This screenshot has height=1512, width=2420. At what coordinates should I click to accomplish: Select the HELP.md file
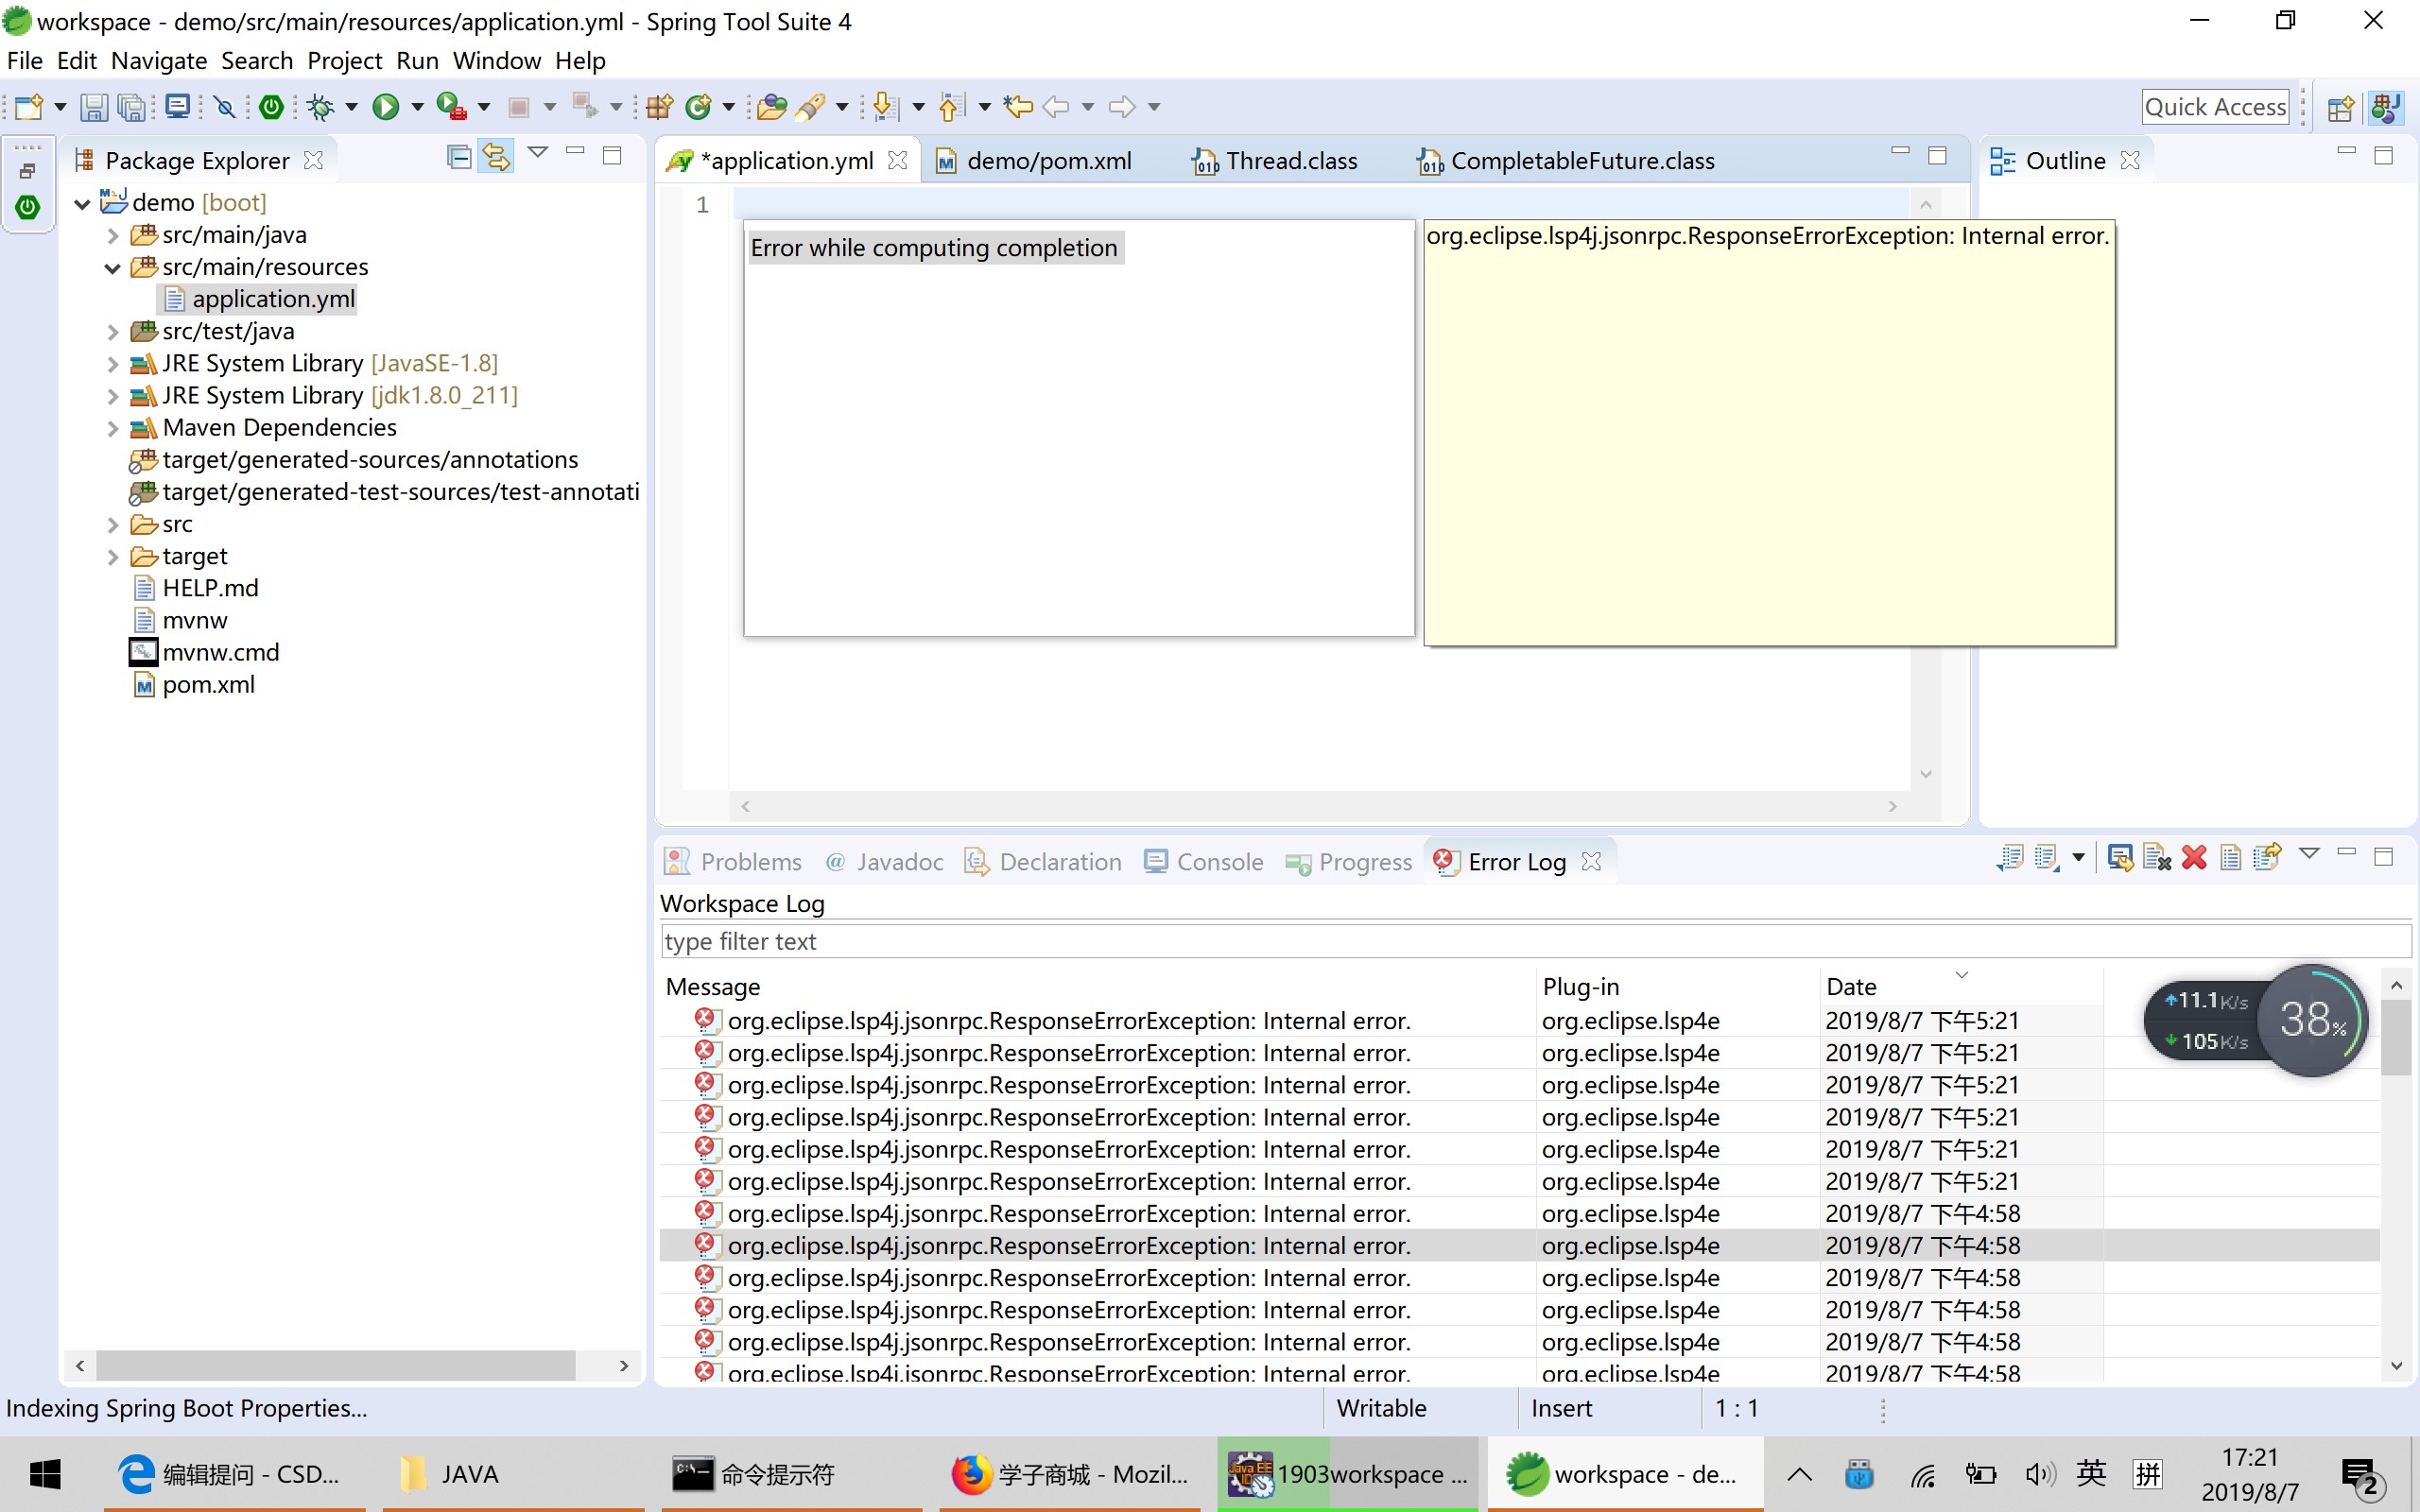pos(210,588)
